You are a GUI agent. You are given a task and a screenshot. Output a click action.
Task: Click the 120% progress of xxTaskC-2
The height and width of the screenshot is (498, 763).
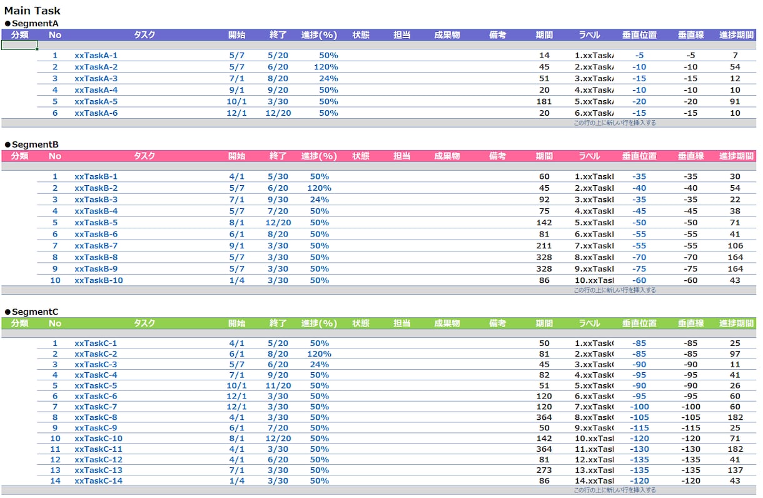coord(319,354)
